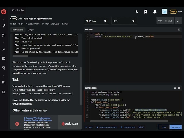Open the Docs book sidebar icon
Screen dimensions: 184x138
[4, 82]
